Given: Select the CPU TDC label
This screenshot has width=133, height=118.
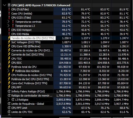Looking at the screenshot, I should click(x=16, y=58).
